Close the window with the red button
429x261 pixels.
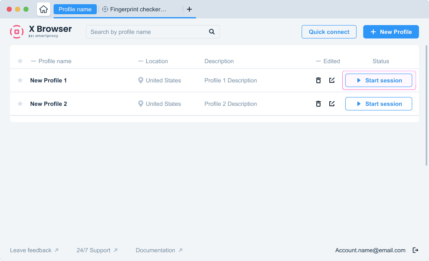9,9
